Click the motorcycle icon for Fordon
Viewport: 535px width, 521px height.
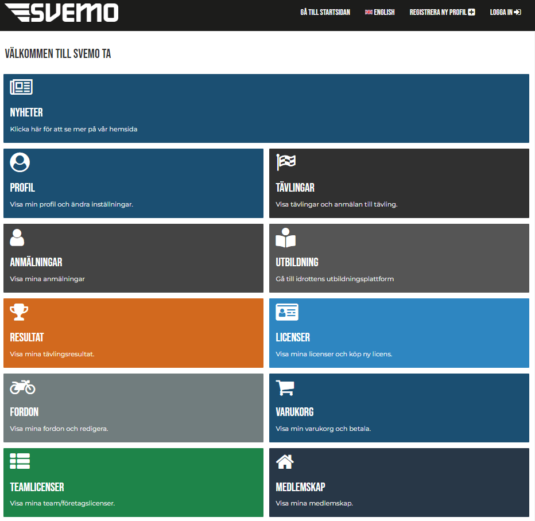(x=22, y=387)
